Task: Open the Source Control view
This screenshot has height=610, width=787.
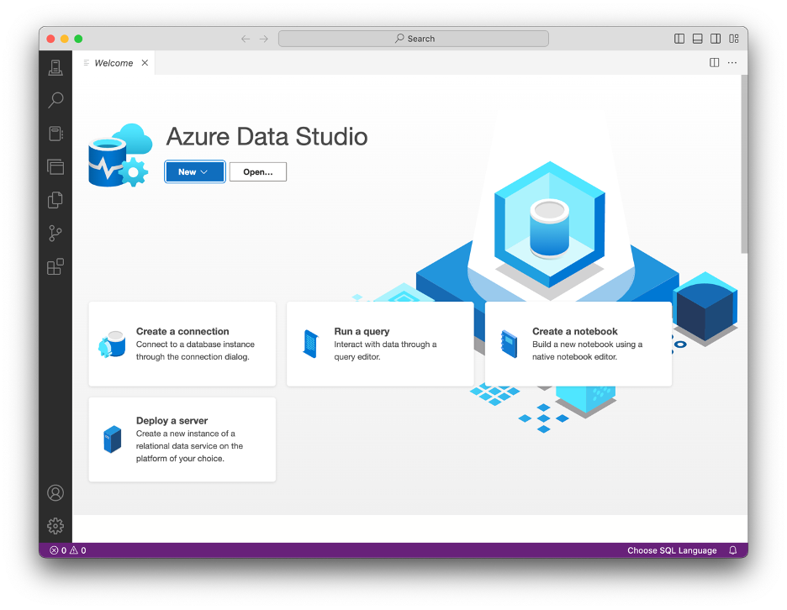Action: 55,234
